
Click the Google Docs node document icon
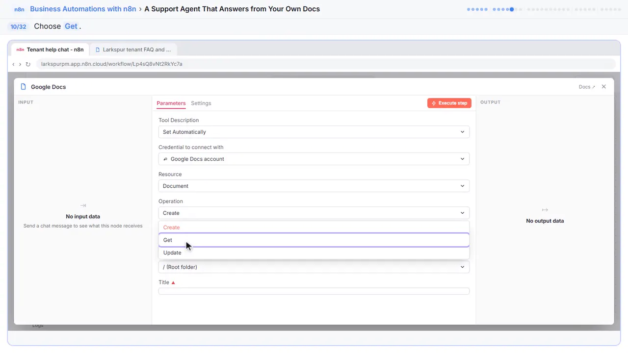[23, 87]
